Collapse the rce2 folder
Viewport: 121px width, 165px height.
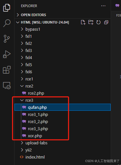[x=22, y=86]
